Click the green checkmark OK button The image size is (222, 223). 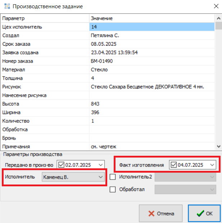pyautogui.click(x=204, y=214)
